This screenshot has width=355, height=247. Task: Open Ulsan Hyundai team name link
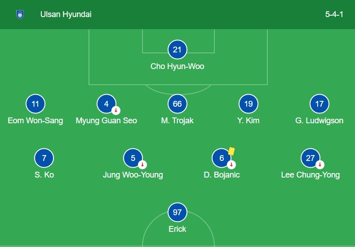click(66, 14)
